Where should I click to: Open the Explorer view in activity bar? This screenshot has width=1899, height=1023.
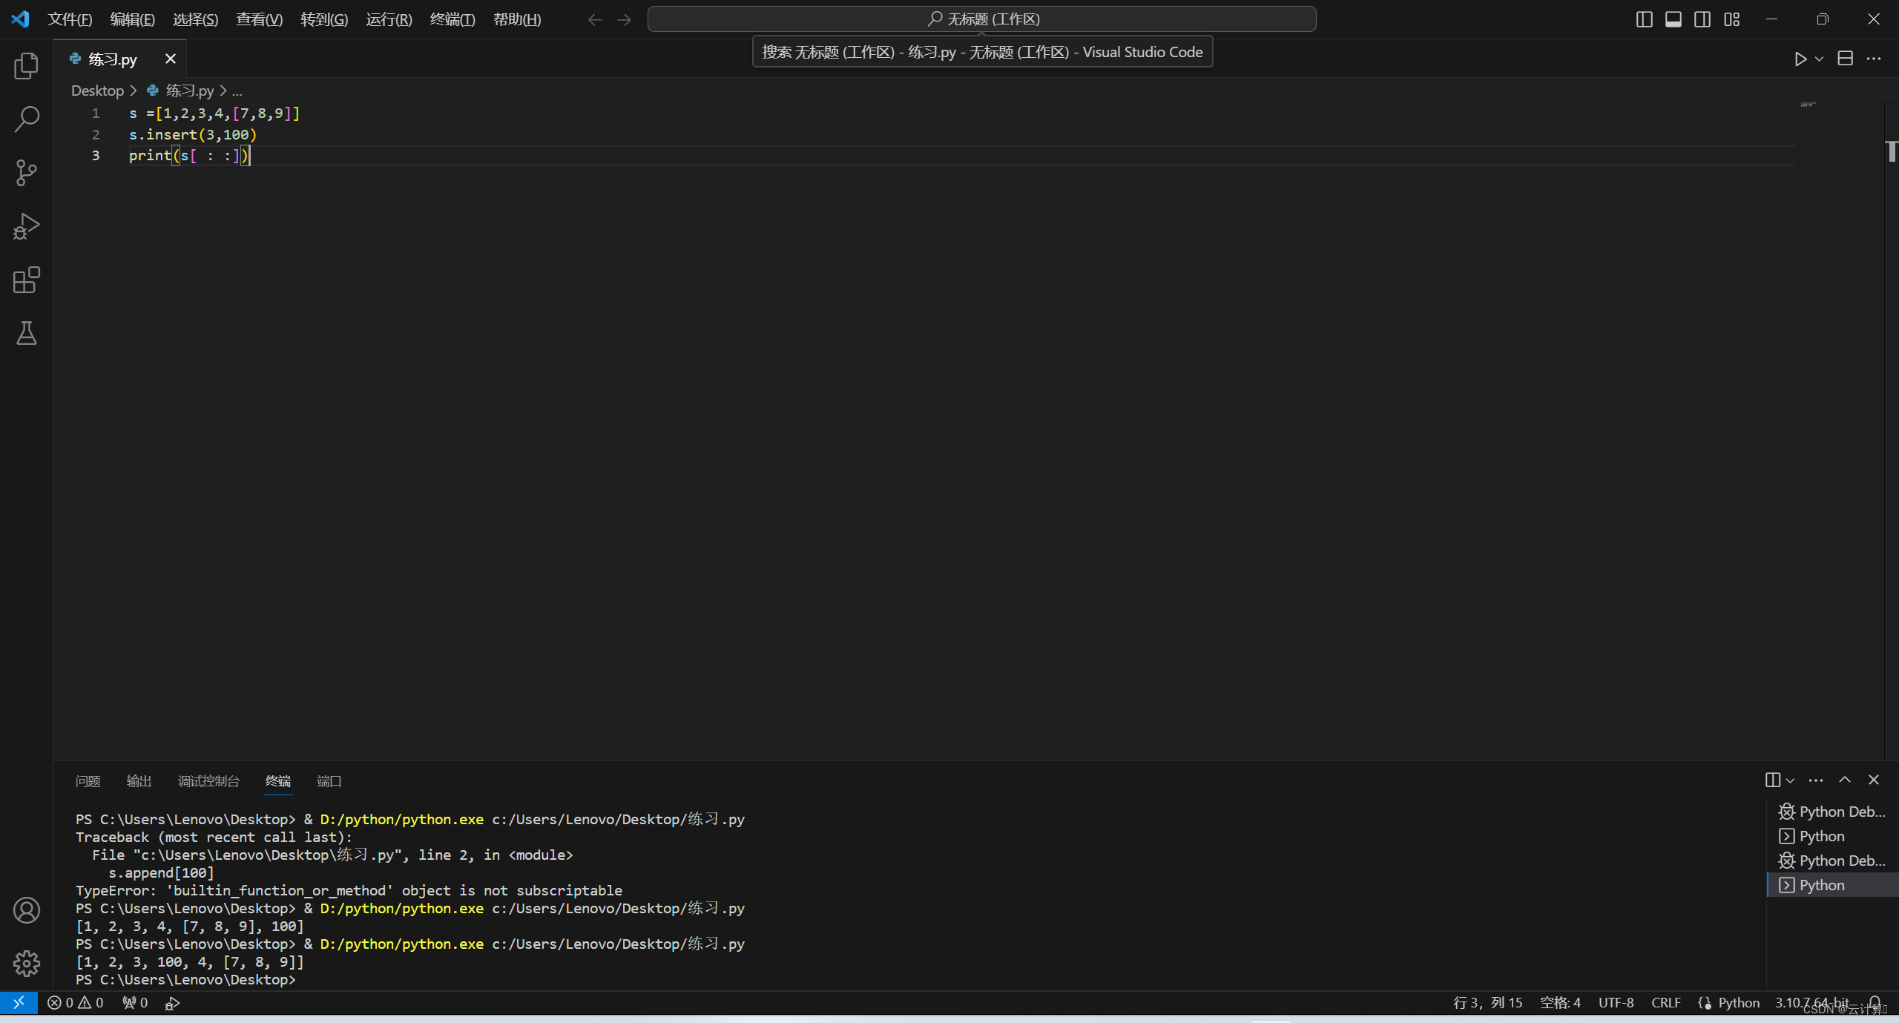coord(26,66)
